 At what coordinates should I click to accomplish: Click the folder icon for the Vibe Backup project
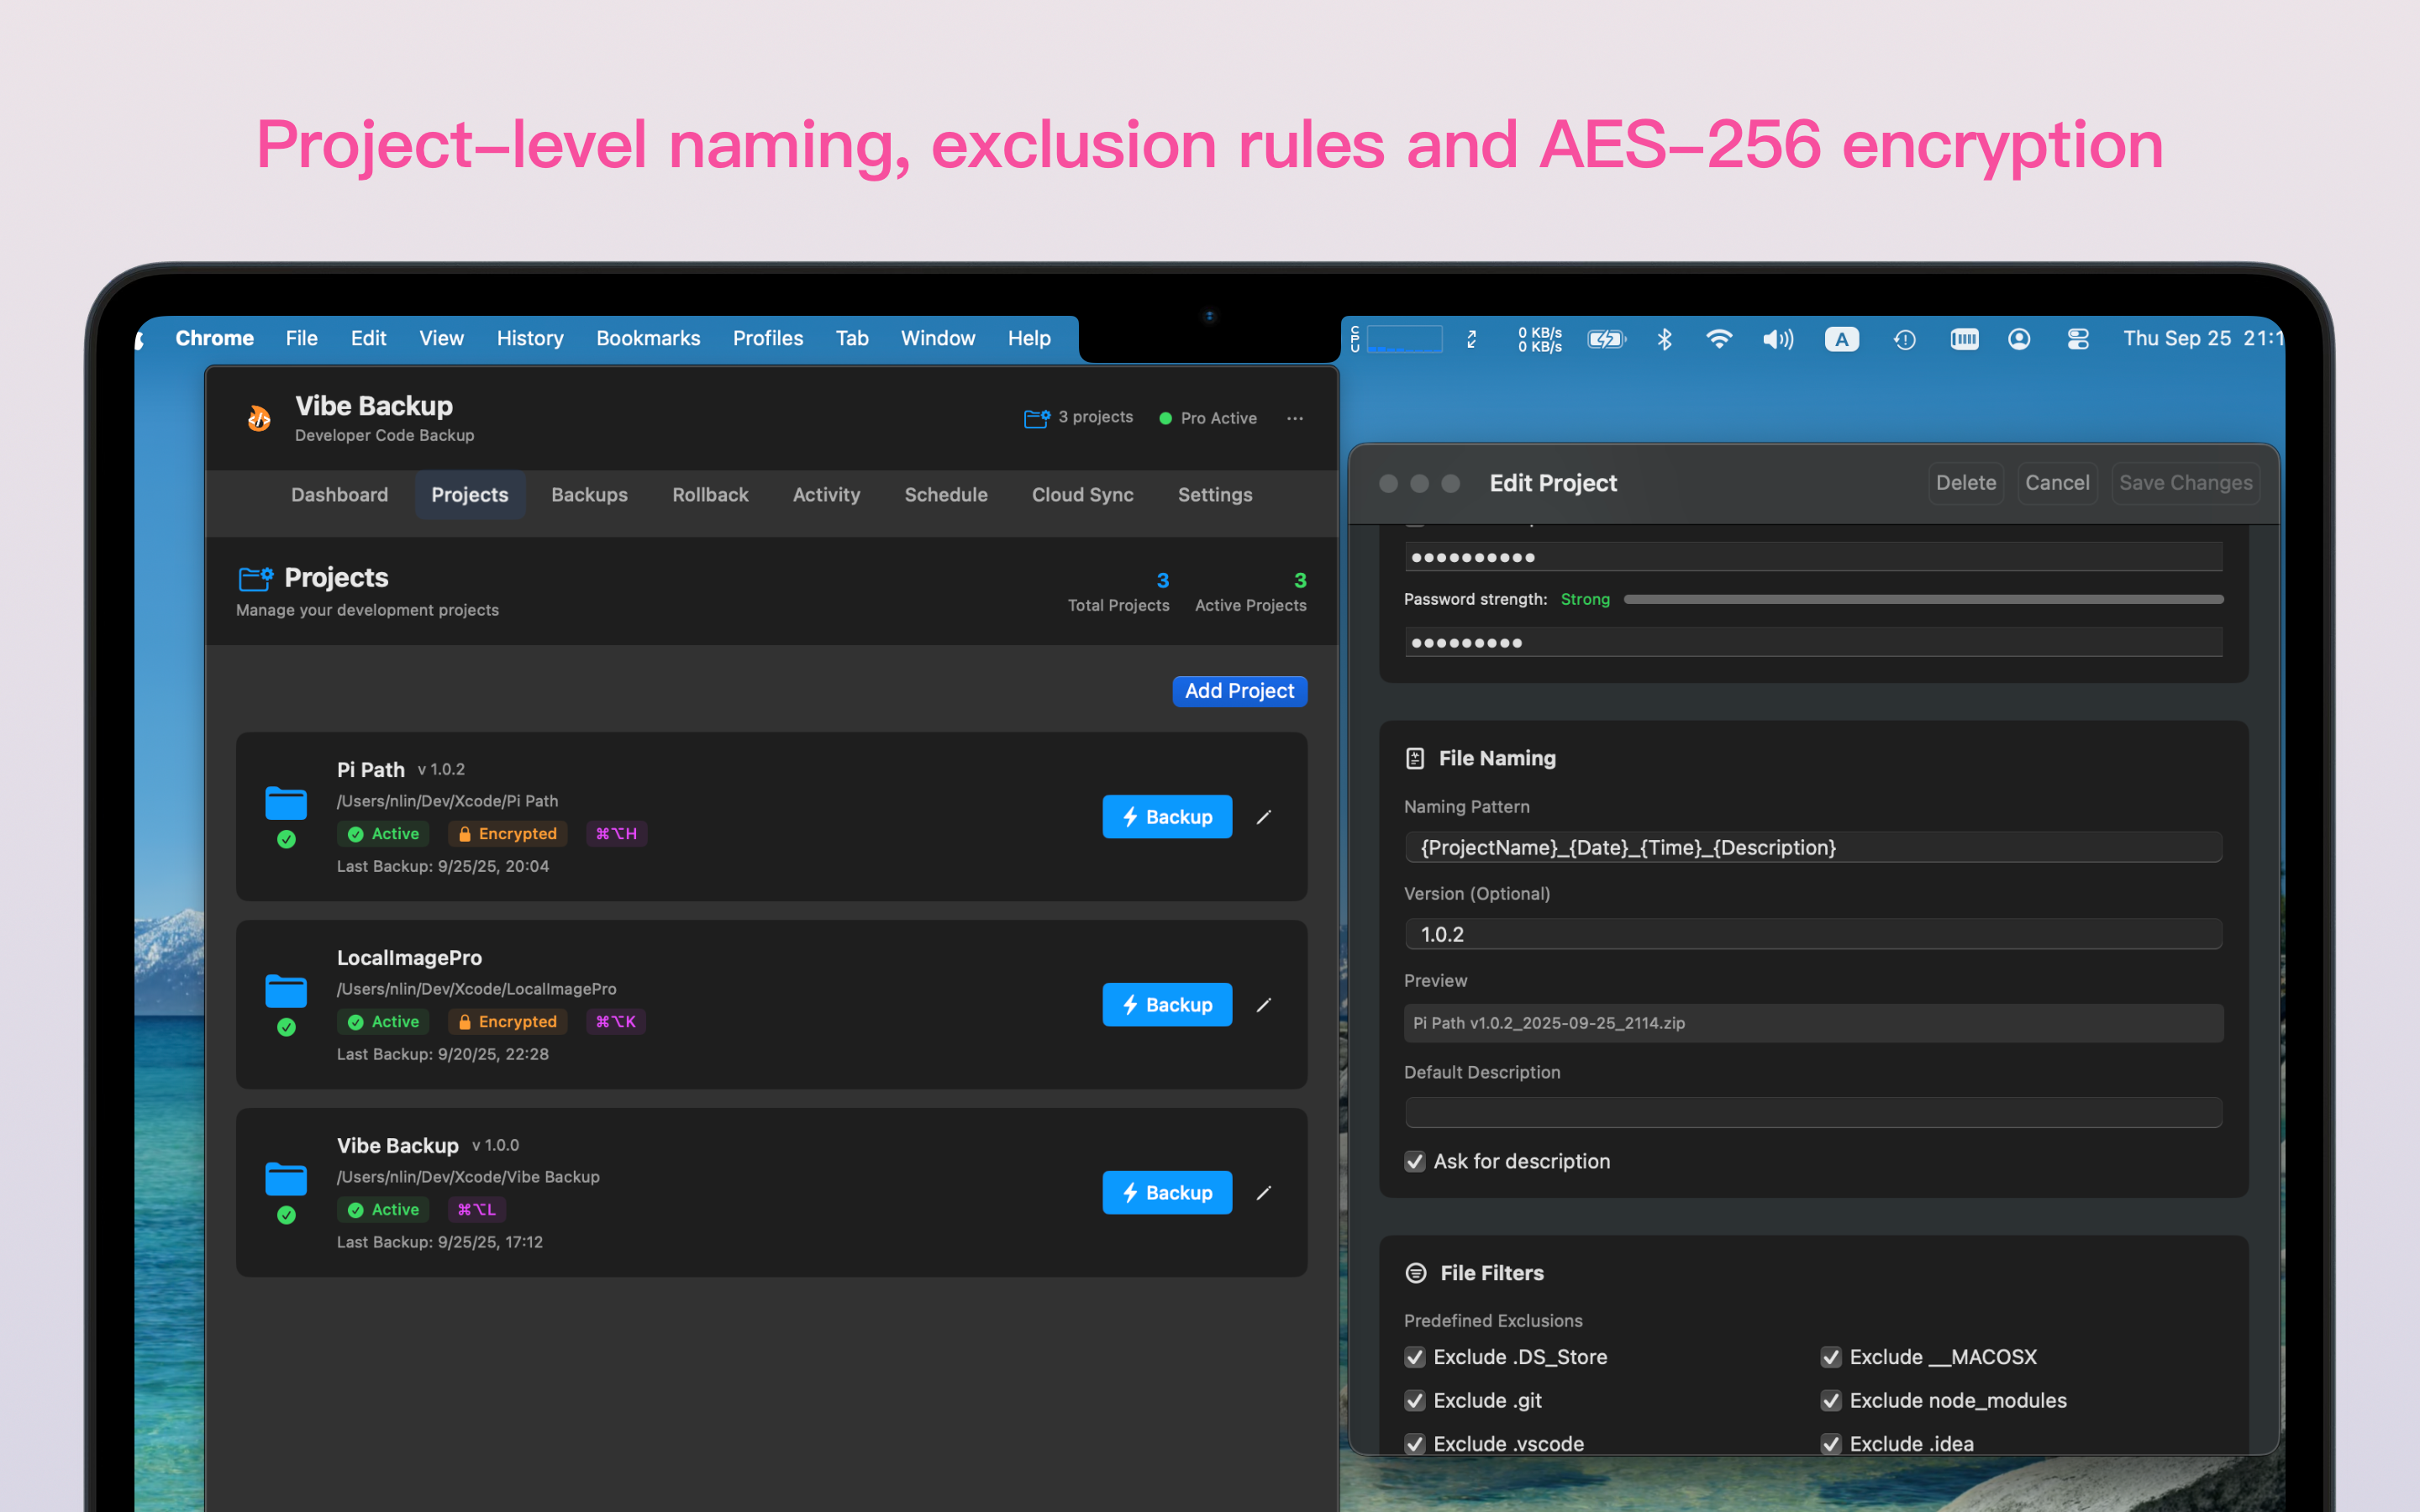(286, 1180)
